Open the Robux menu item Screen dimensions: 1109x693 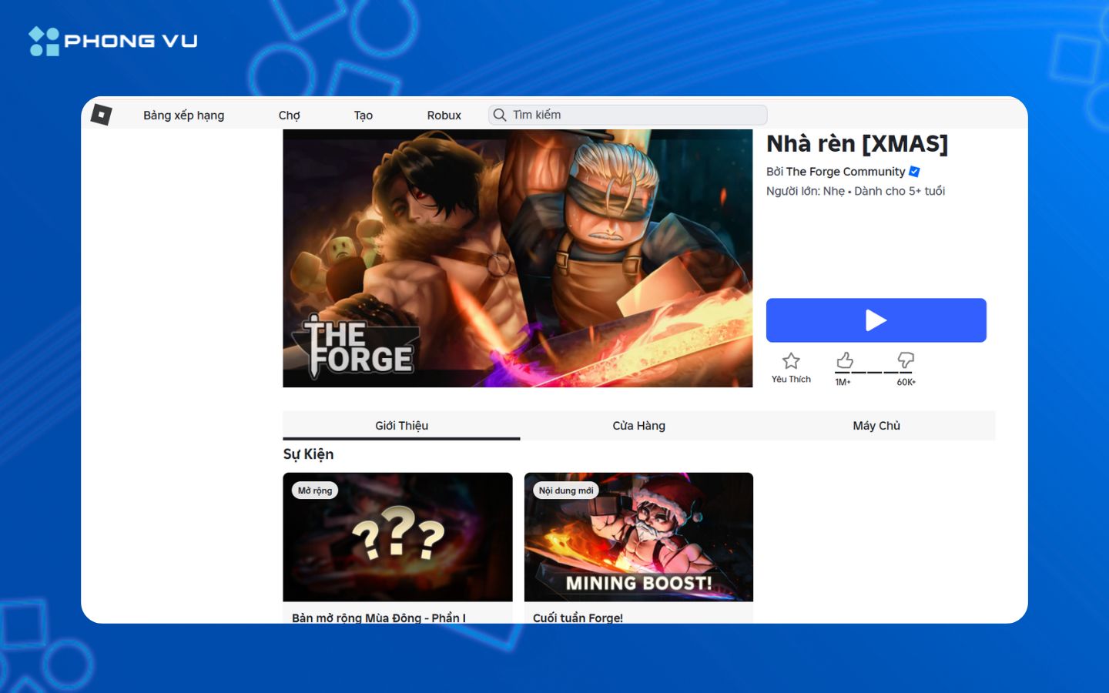444,115
